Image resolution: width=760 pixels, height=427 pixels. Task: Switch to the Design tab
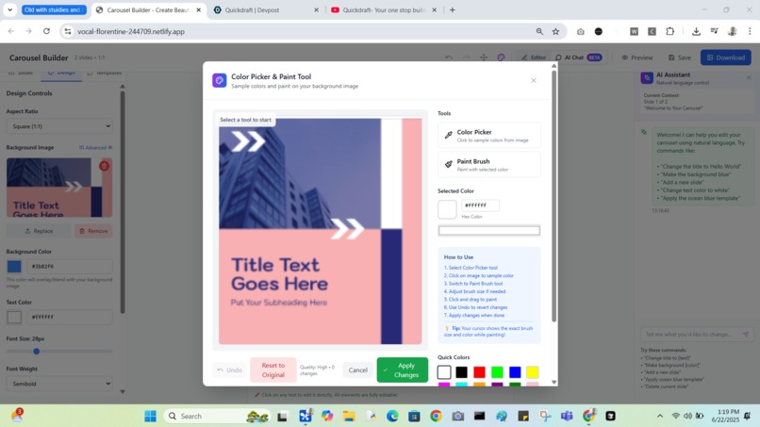[61, 73]
